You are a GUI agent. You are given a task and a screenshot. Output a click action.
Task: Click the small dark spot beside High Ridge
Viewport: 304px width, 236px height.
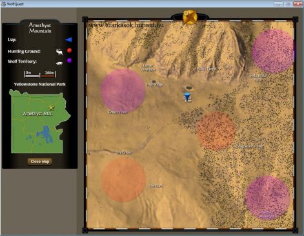coord(154,81)
